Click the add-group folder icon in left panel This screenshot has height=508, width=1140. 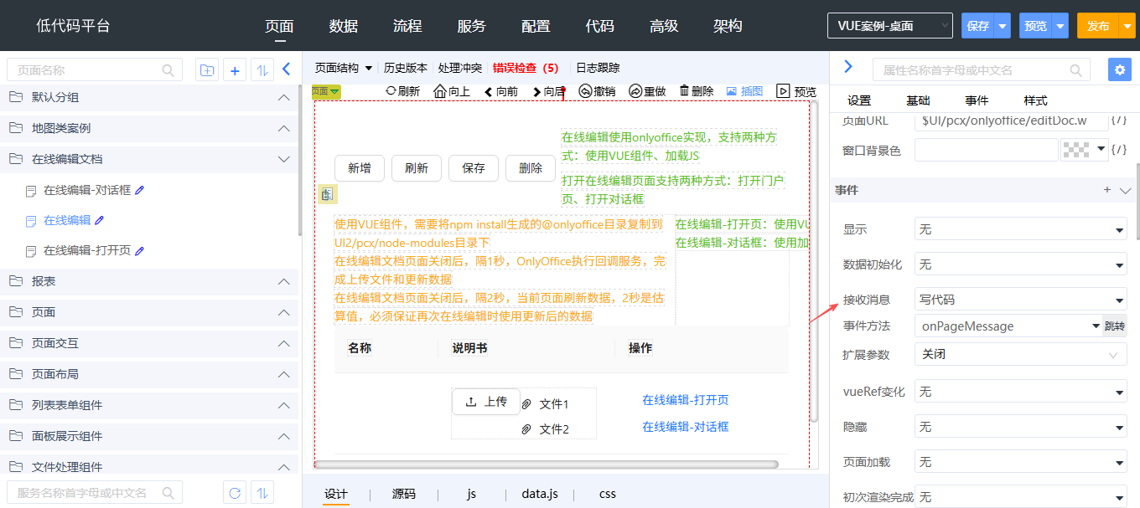[x=206, y=70]
